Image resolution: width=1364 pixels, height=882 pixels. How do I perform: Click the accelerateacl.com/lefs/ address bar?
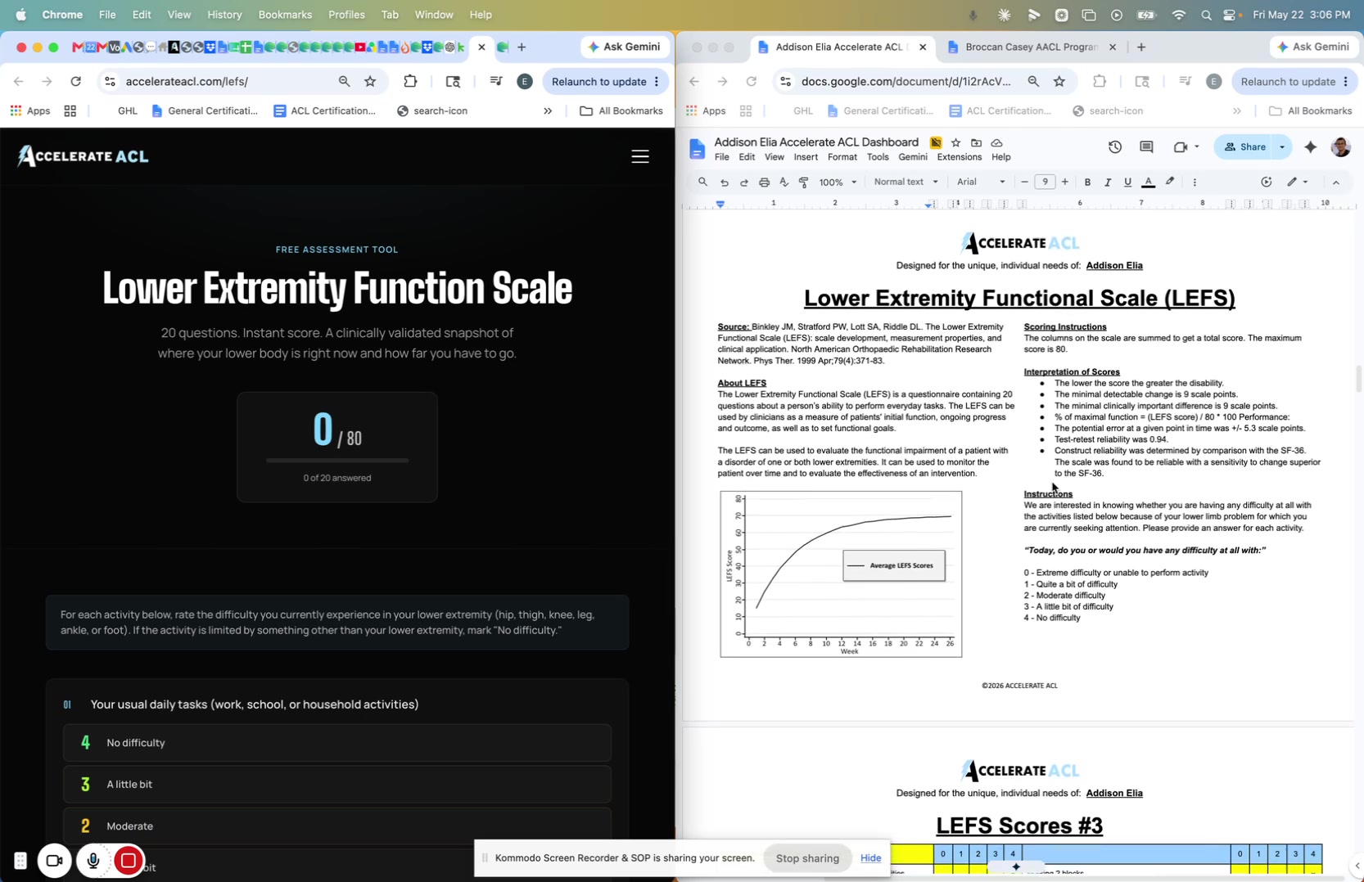tap(226, 81)
